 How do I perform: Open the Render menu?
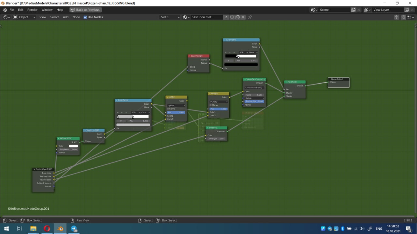[32, 10]
